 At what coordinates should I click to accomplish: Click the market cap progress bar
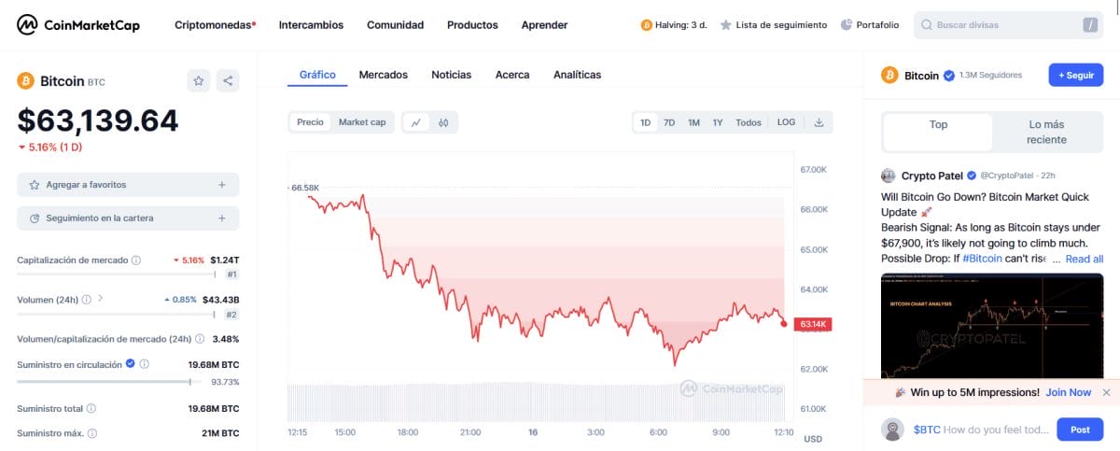[116, 275]
